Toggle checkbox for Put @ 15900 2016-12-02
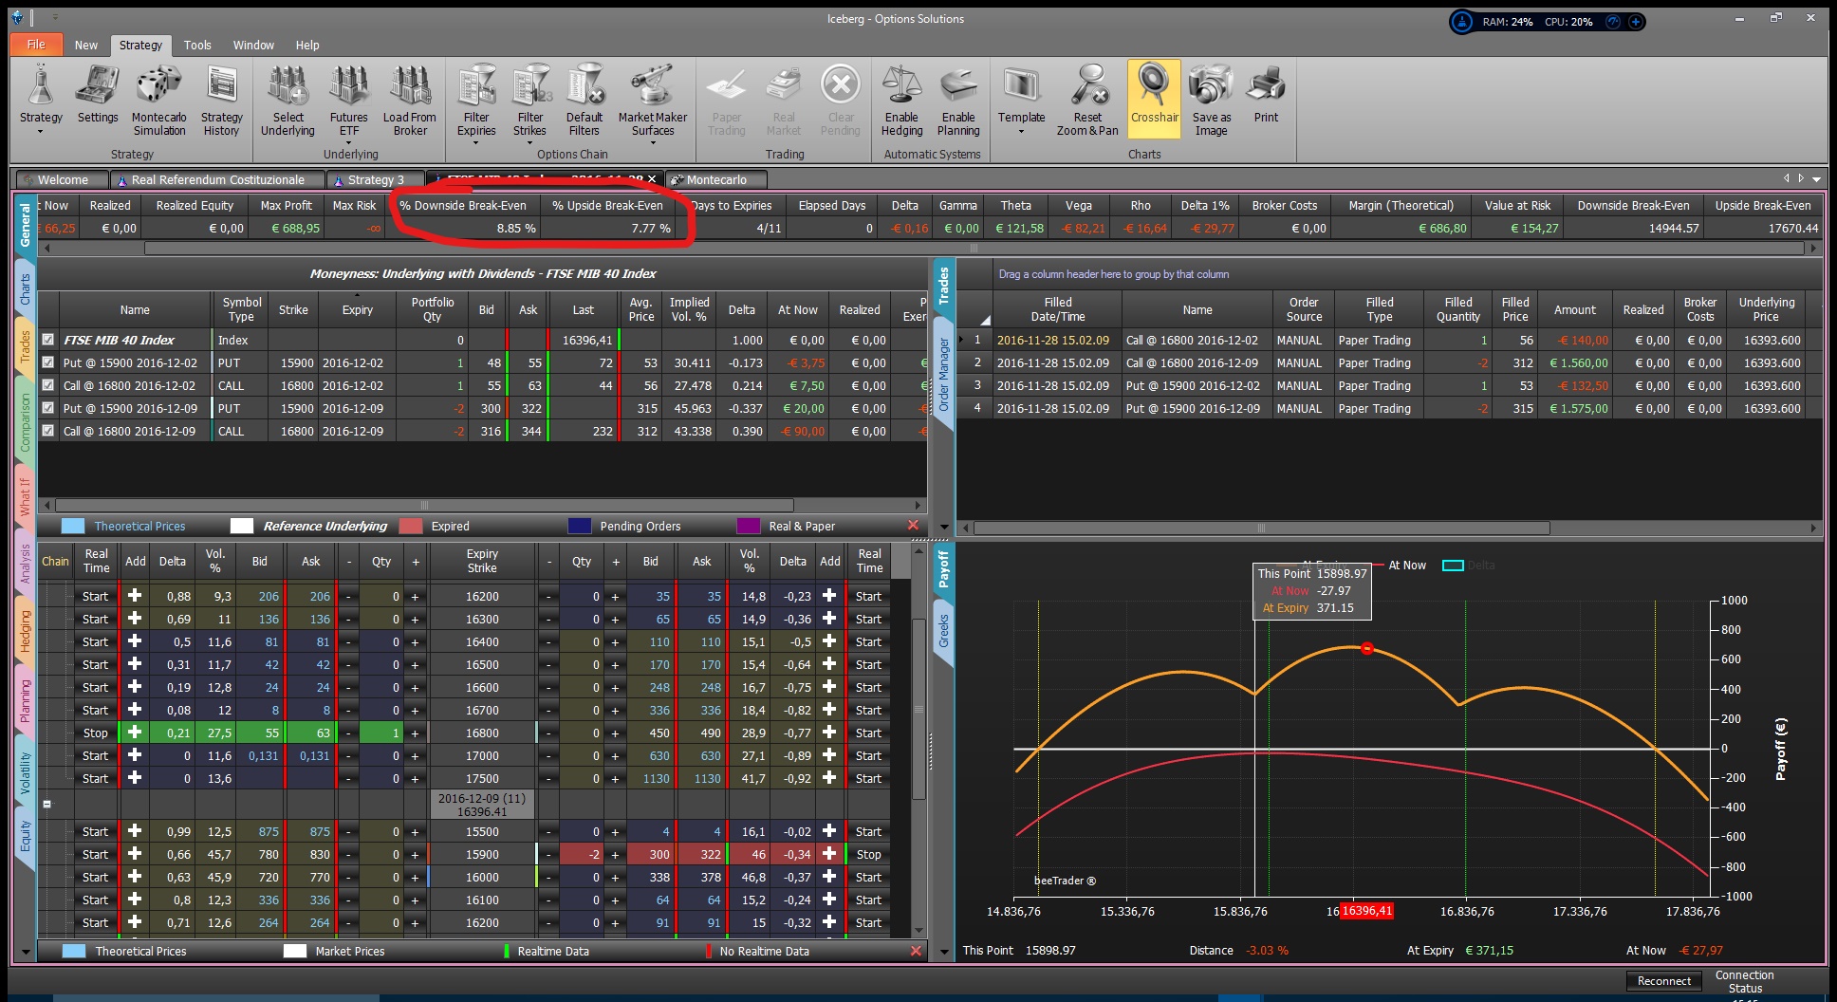The width and height of the screenshot is (1837, 1002). [x=48, y=362]
